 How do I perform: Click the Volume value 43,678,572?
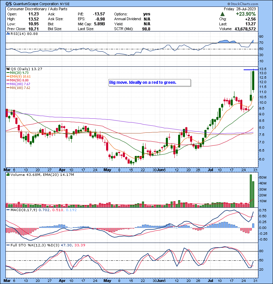[245, 29]
